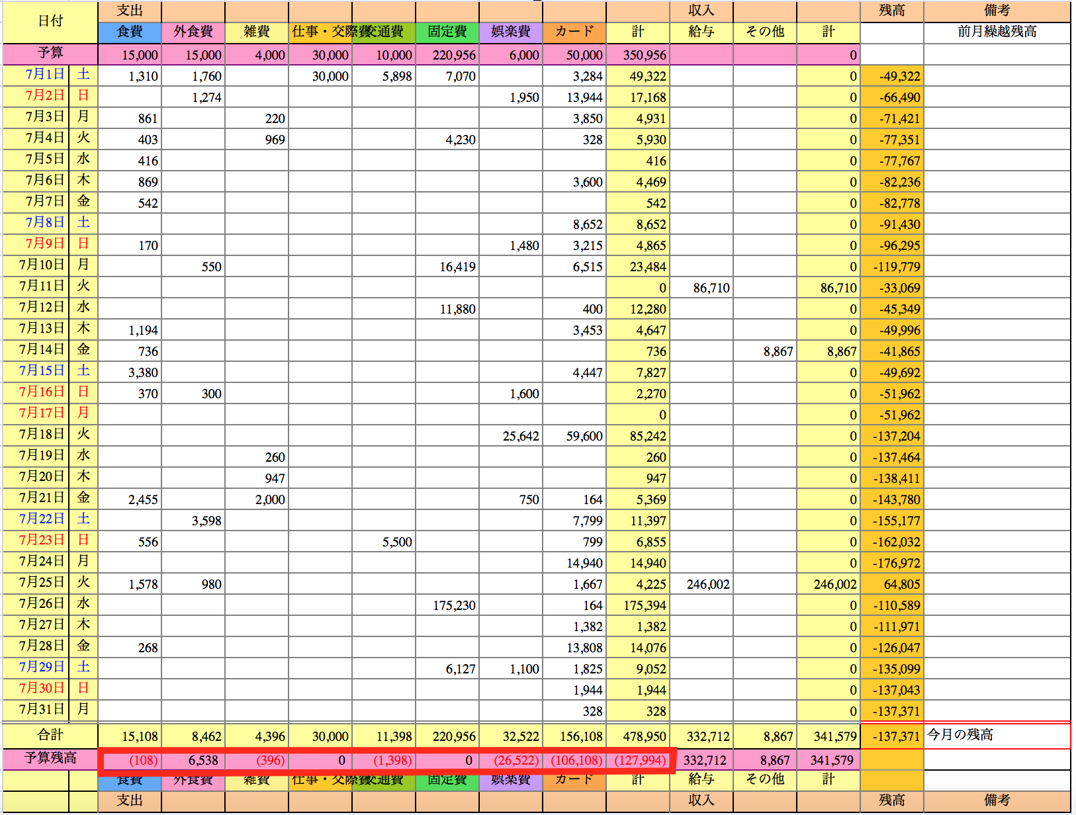Click the 7月22日 外食費 value 3,598
This screenshot has height=815, width=1076.
[x=193, y=521]
